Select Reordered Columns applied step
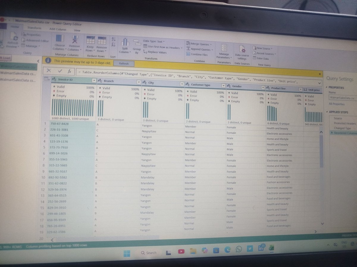 (344, 133)
